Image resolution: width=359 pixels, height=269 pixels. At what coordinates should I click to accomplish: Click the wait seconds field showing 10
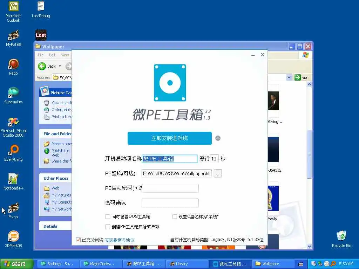click(x=214, y=159)
